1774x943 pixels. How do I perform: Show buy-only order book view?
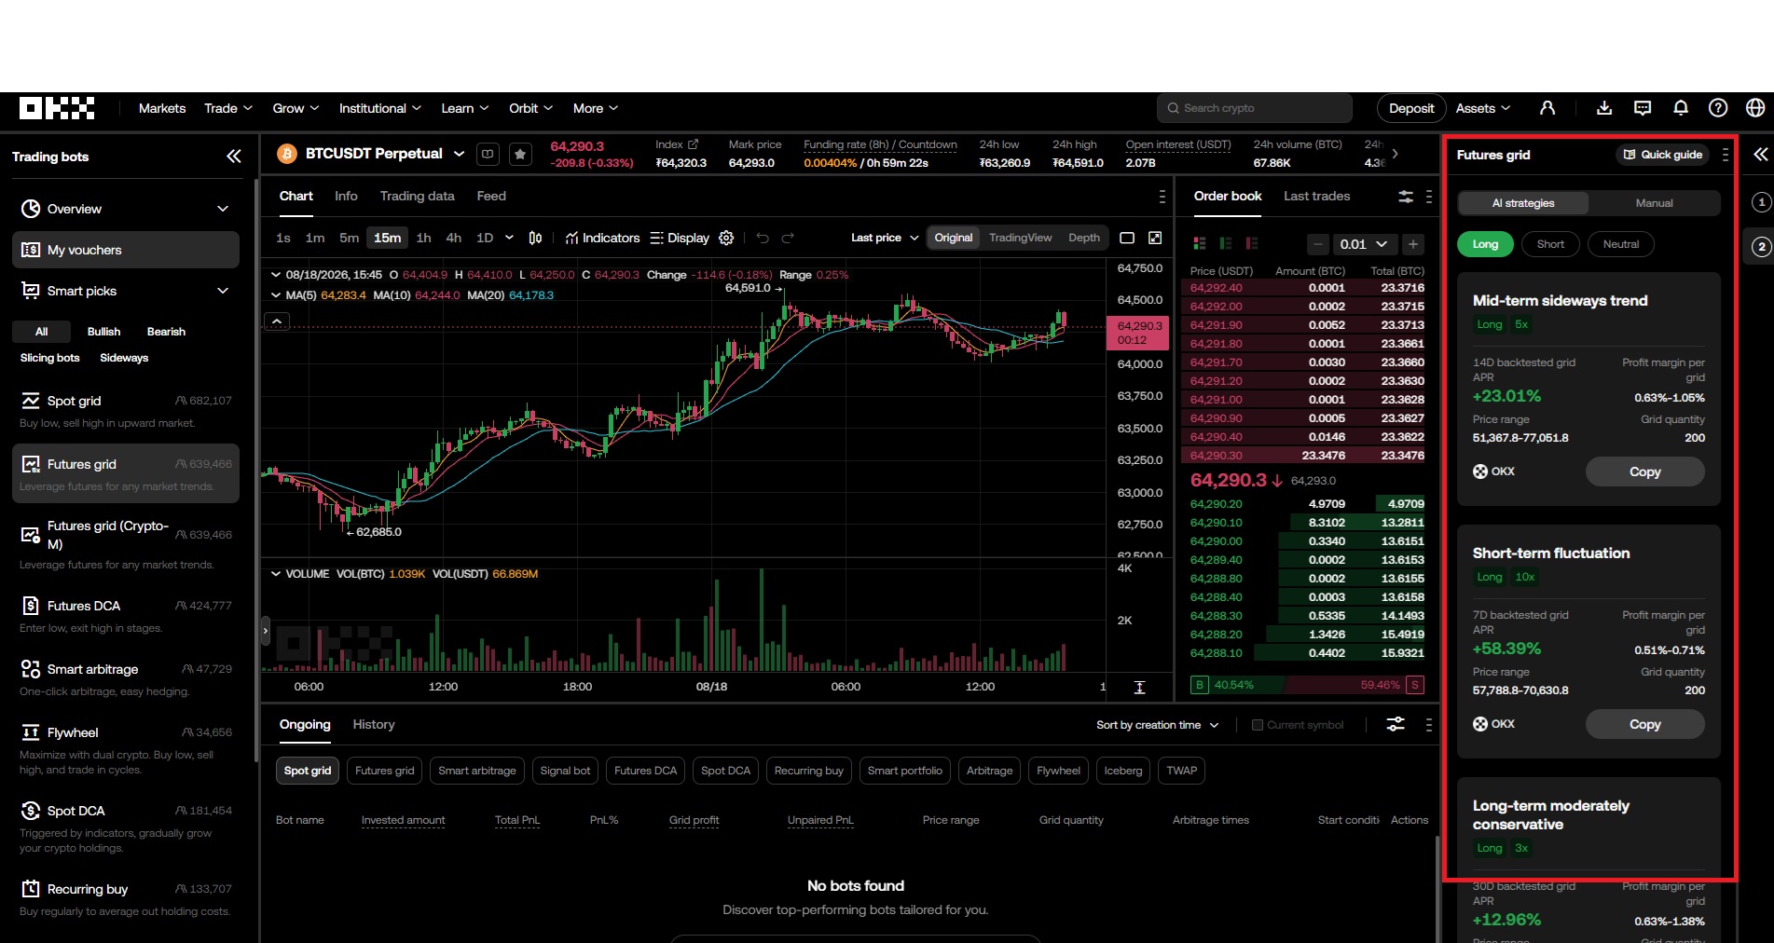[1226, 243]
